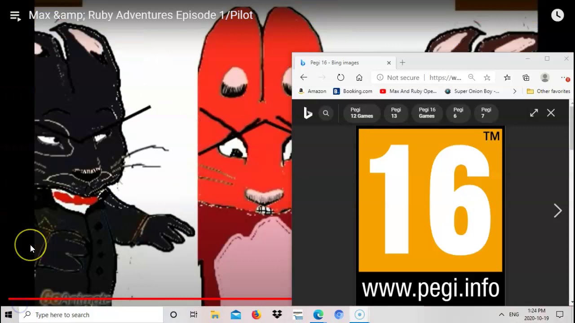Open Cortana circle on taskbar
This screenshot has height=323, width=575.
tap(173, 314)
